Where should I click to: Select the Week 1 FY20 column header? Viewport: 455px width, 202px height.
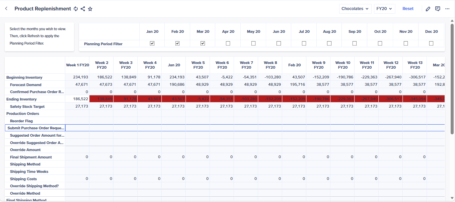coord(77,65)
